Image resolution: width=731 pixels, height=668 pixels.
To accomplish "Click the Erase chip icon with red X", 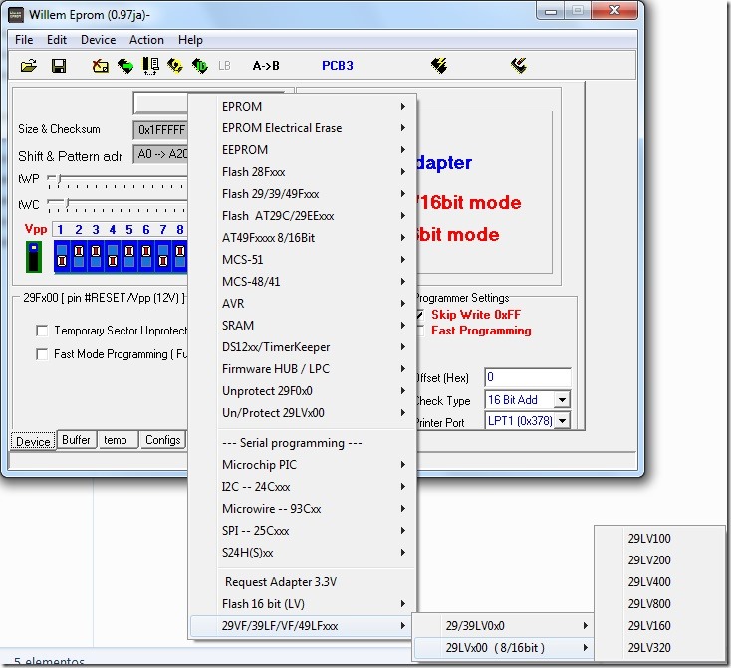I will pyautogui.click(x=100, y=66).
